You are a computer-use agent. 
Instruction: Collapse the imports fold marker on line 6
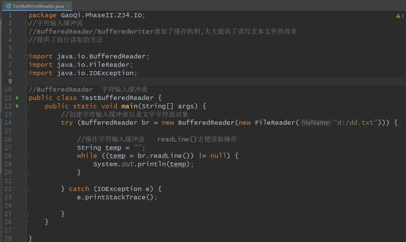click(x=26, y=57)
